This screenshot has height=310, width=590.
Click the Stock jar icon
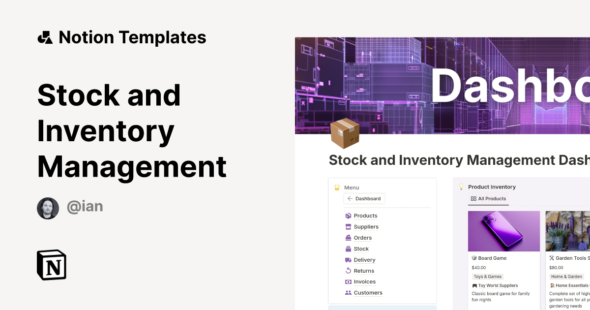348,248
